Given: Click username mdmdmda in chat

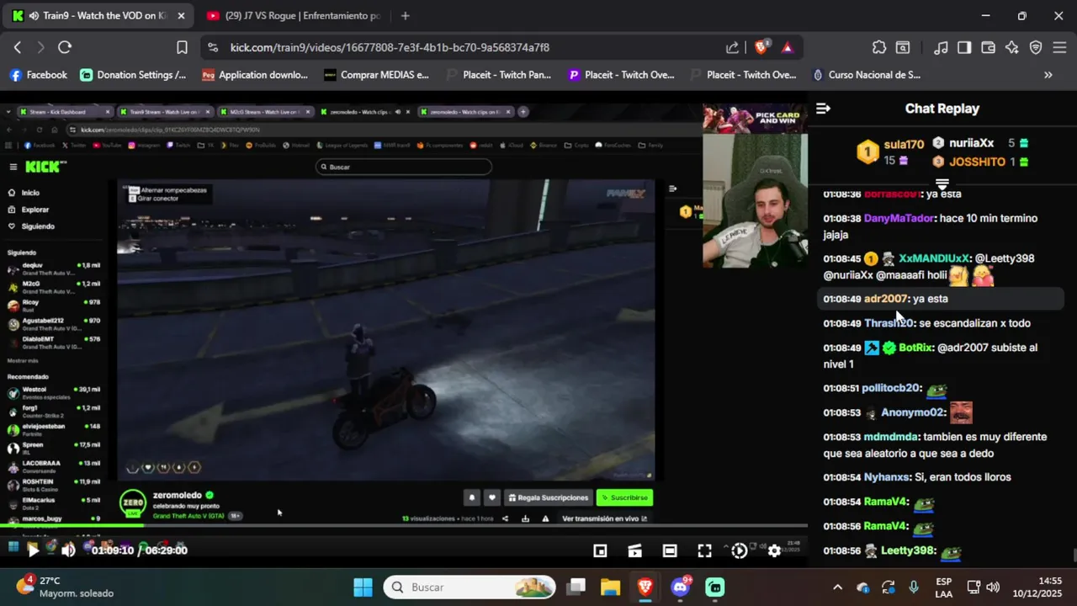Looking at the screenshot, I should [891, 438].
